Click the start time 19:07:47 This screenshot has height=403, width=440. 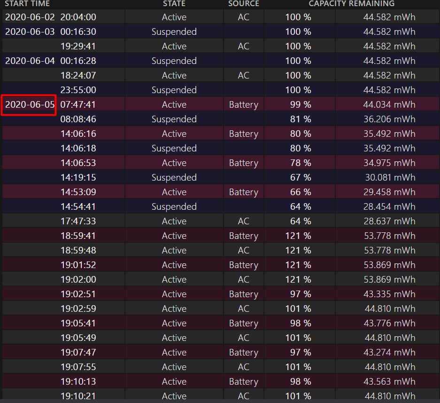tap(78, 352)
